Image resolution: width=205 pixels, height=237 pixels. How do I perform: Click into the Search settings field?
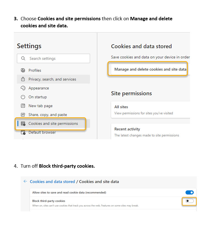[56, 59]
